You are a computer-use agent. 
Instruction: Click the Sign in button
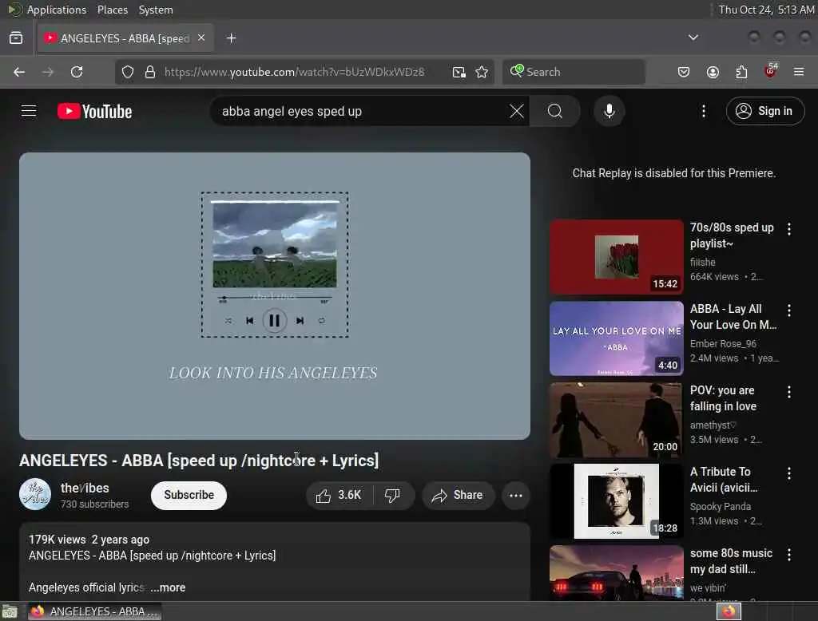tap(765, 111)
